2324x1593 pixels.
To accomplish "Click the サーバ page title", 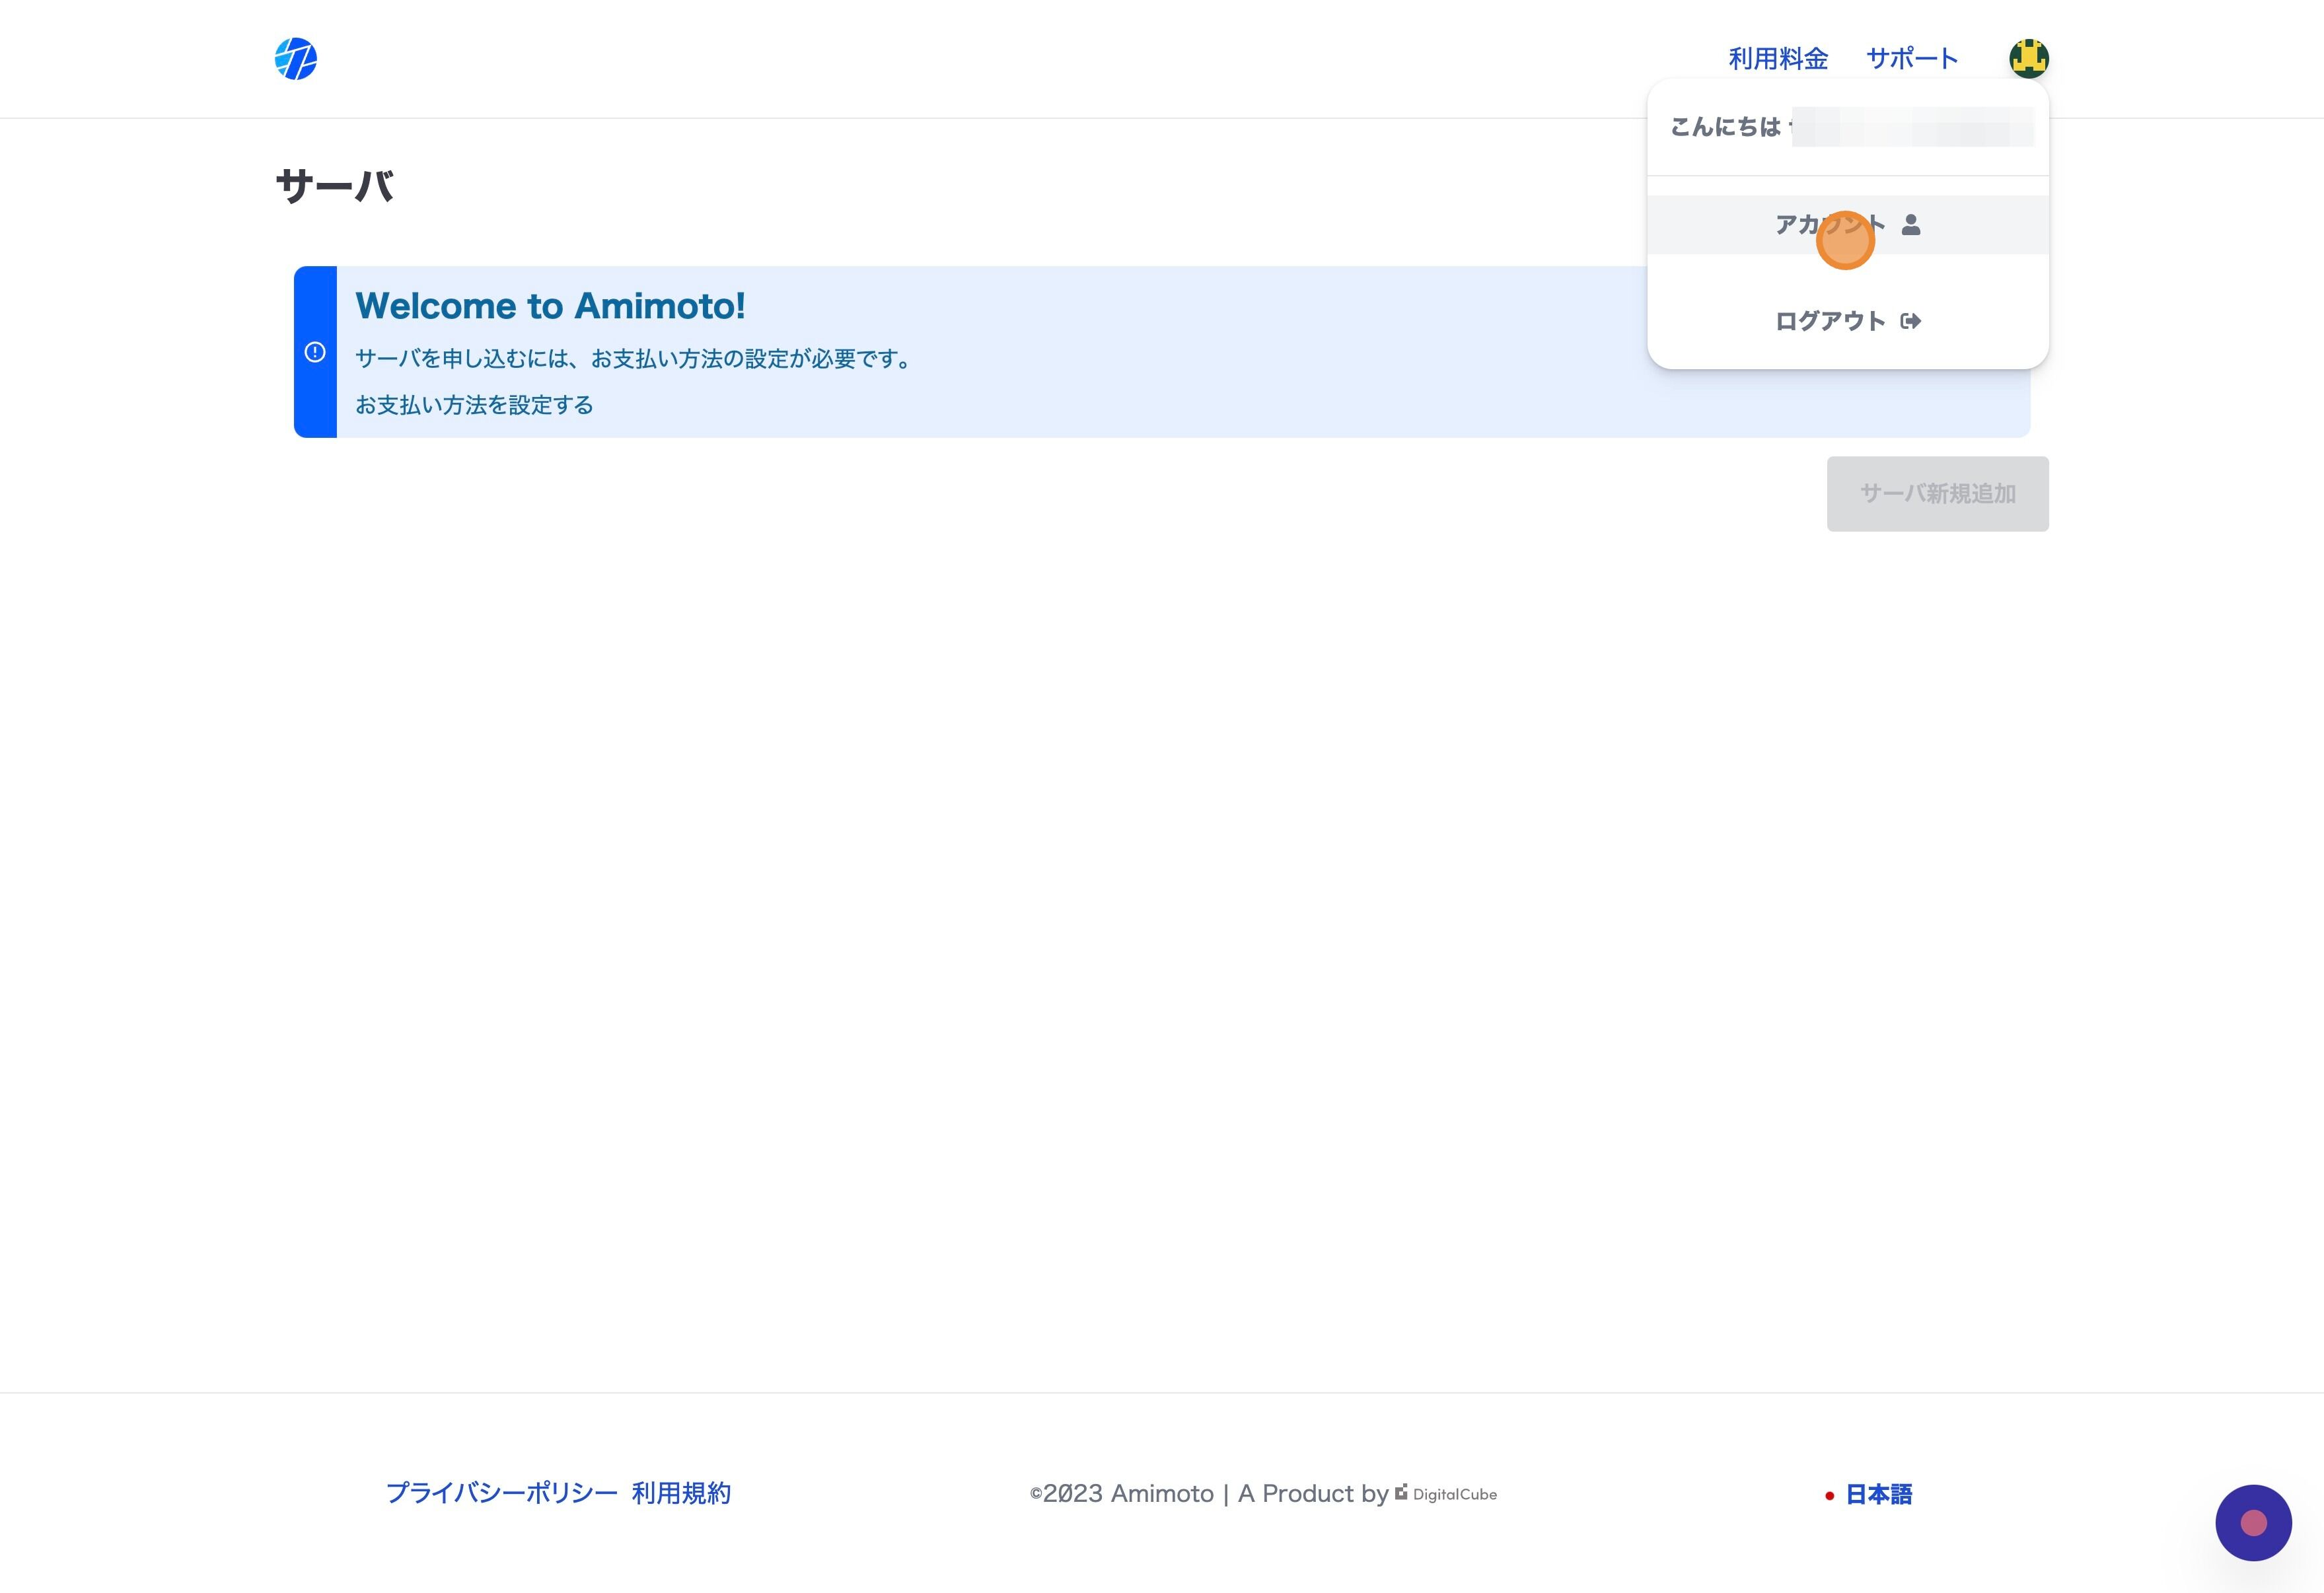I will click(x=335, y=186).
